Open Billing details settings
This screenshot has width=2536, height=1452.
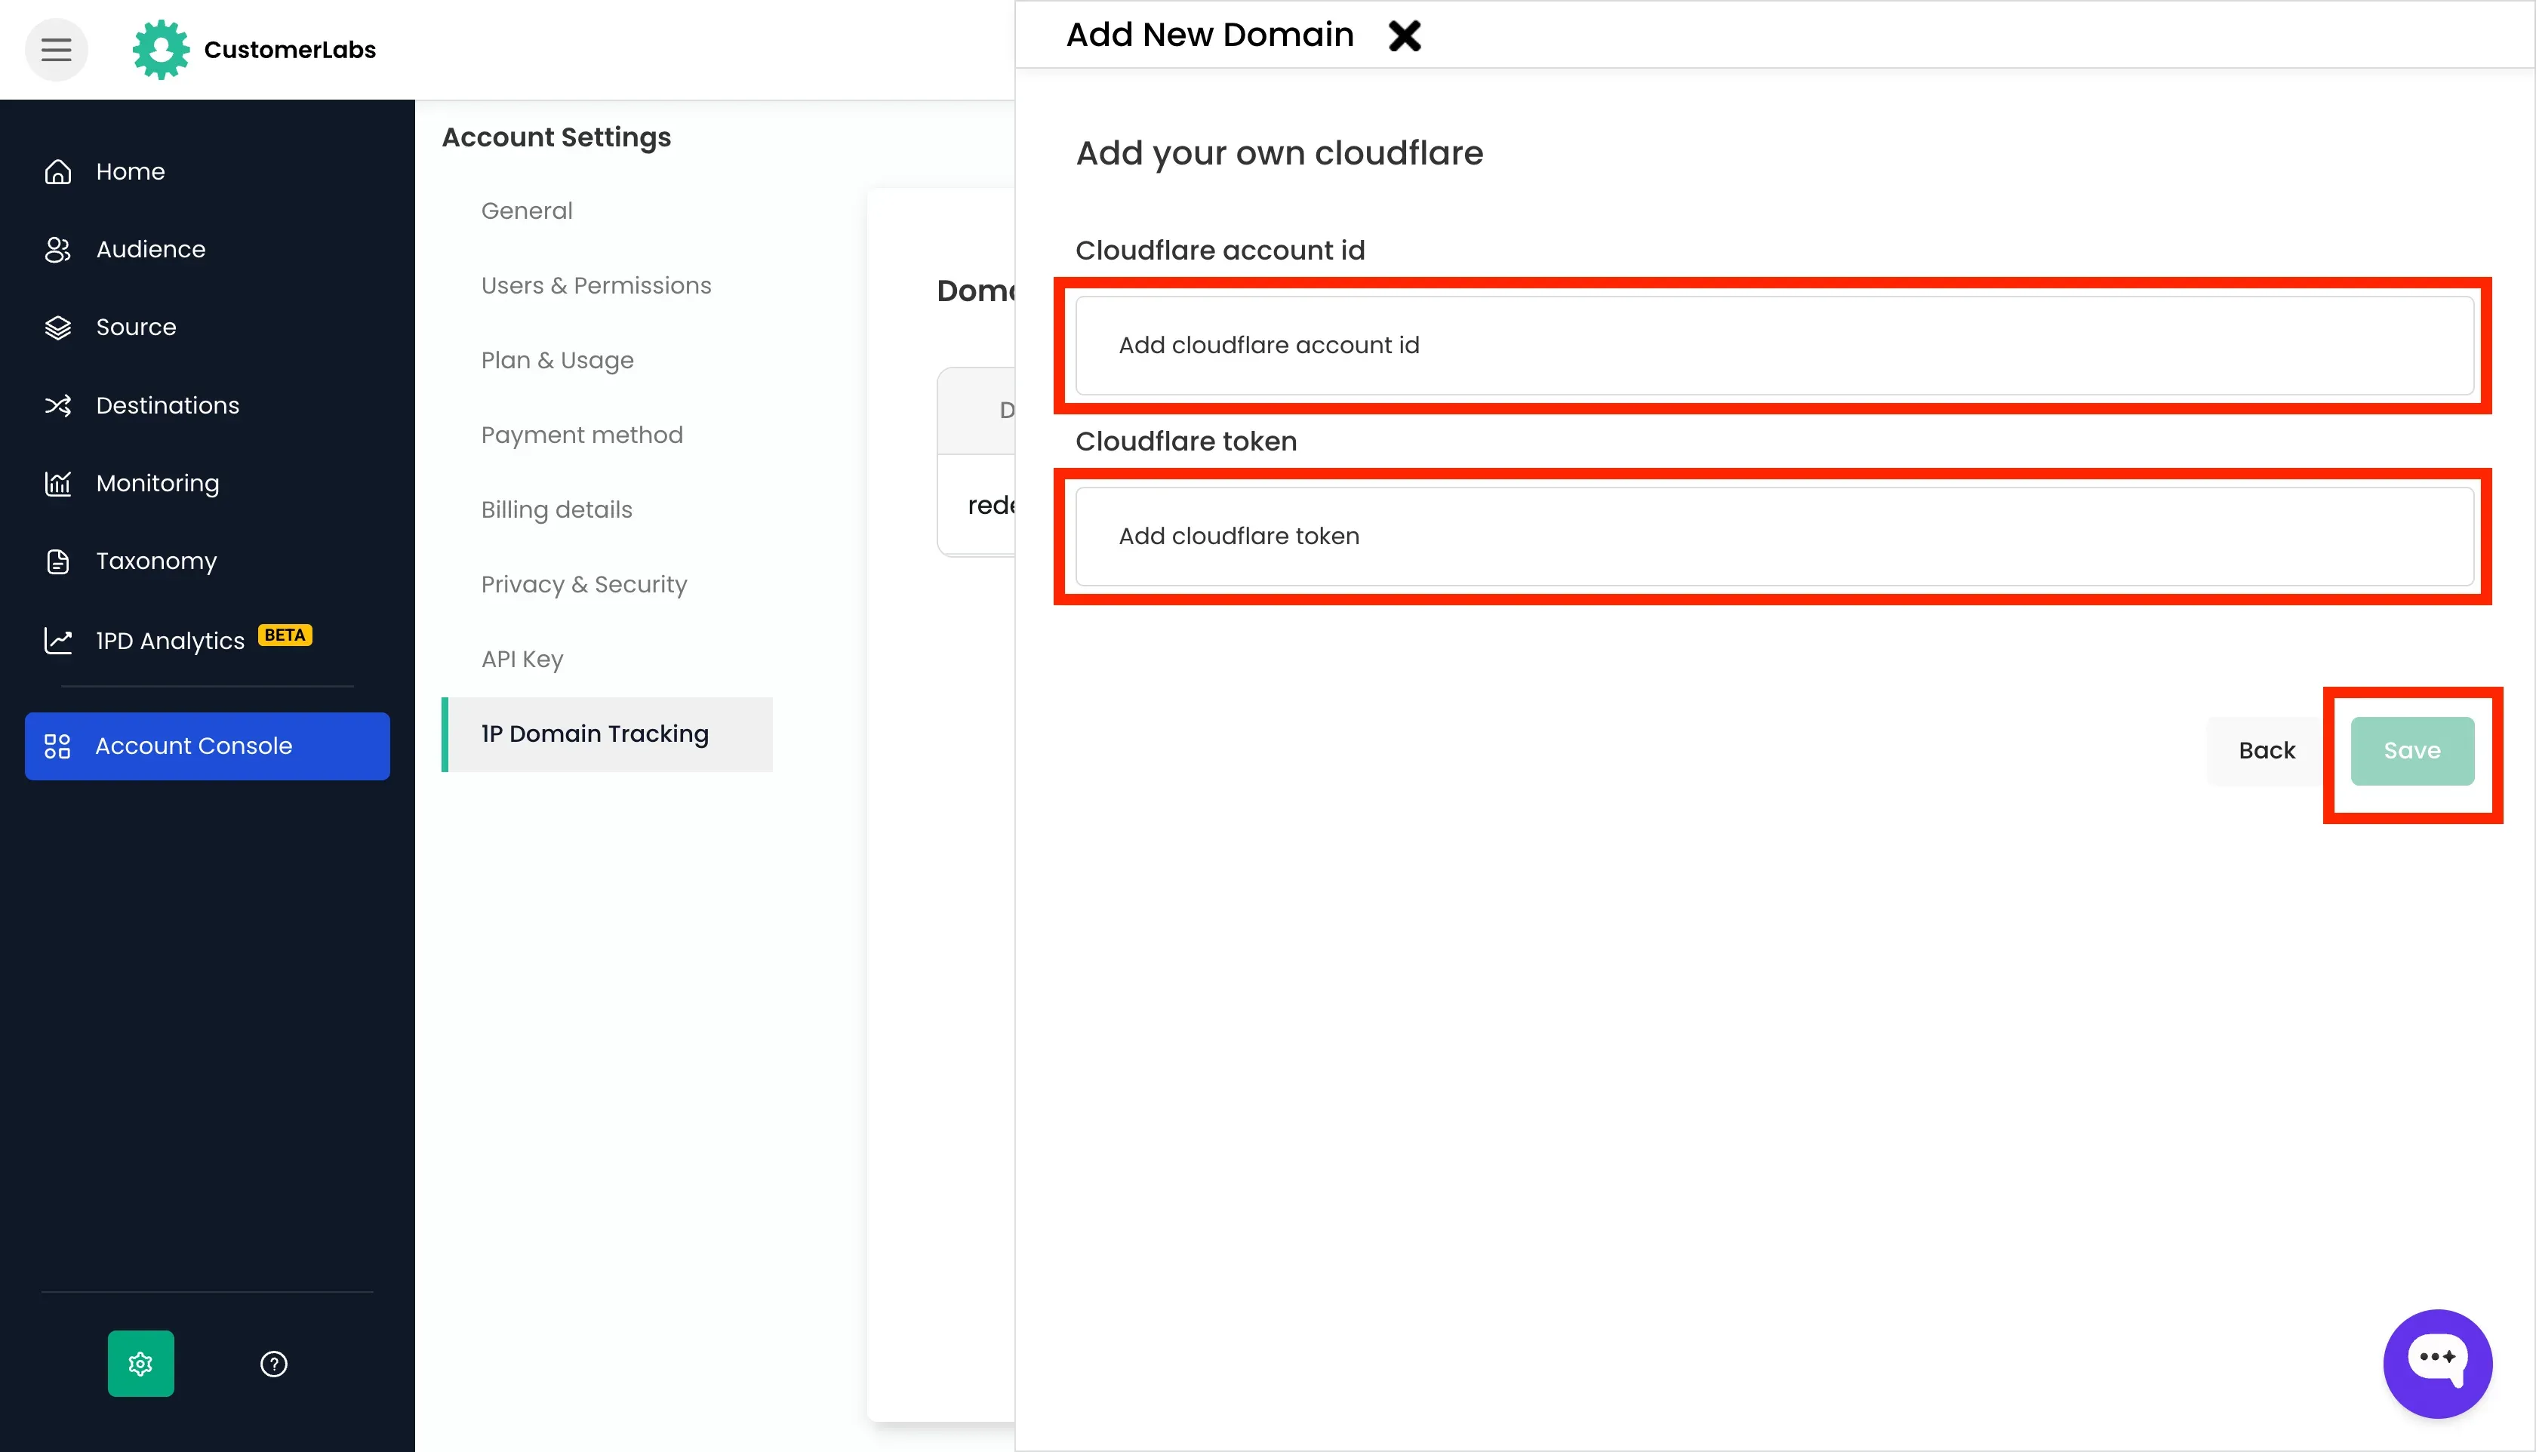pyautogui.click(x=556, y=509)
